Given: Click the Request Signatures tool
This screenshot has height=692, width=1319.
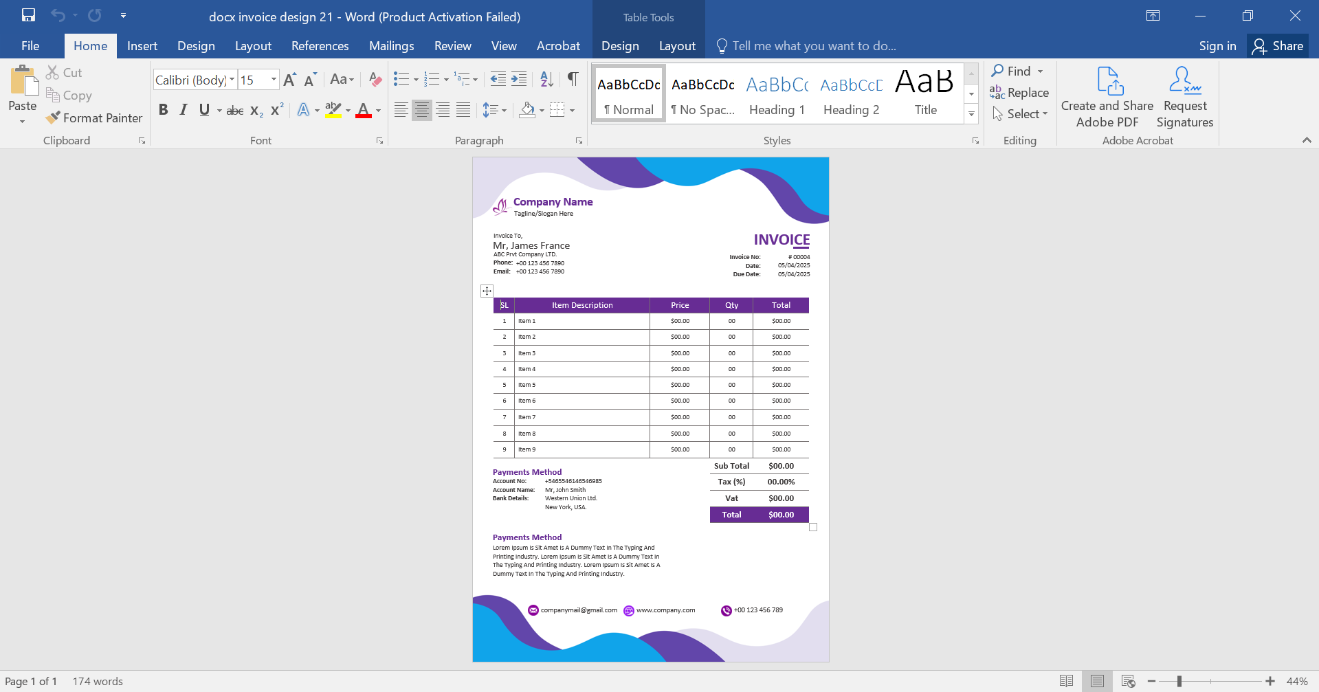Looking at the screenshot, I should pyautogui.click(x=1184, y=96).
